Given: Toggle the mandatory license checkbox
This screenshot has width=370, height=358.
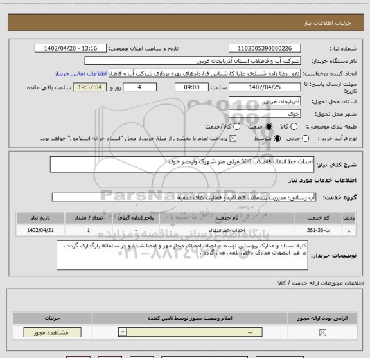Looking at the screenshot, I should coord(322,332).
